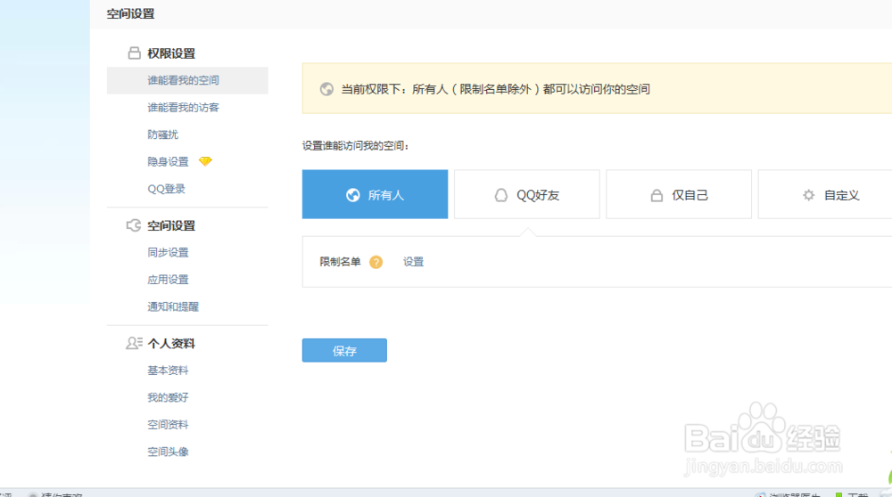Open QQ登录 settings

pos(166,189)
